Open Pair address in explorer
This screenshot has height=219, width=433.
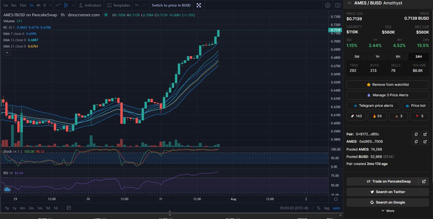coord(425,134)
